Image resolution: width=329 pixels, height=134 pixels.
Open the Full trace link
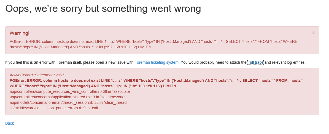[255, 62]
